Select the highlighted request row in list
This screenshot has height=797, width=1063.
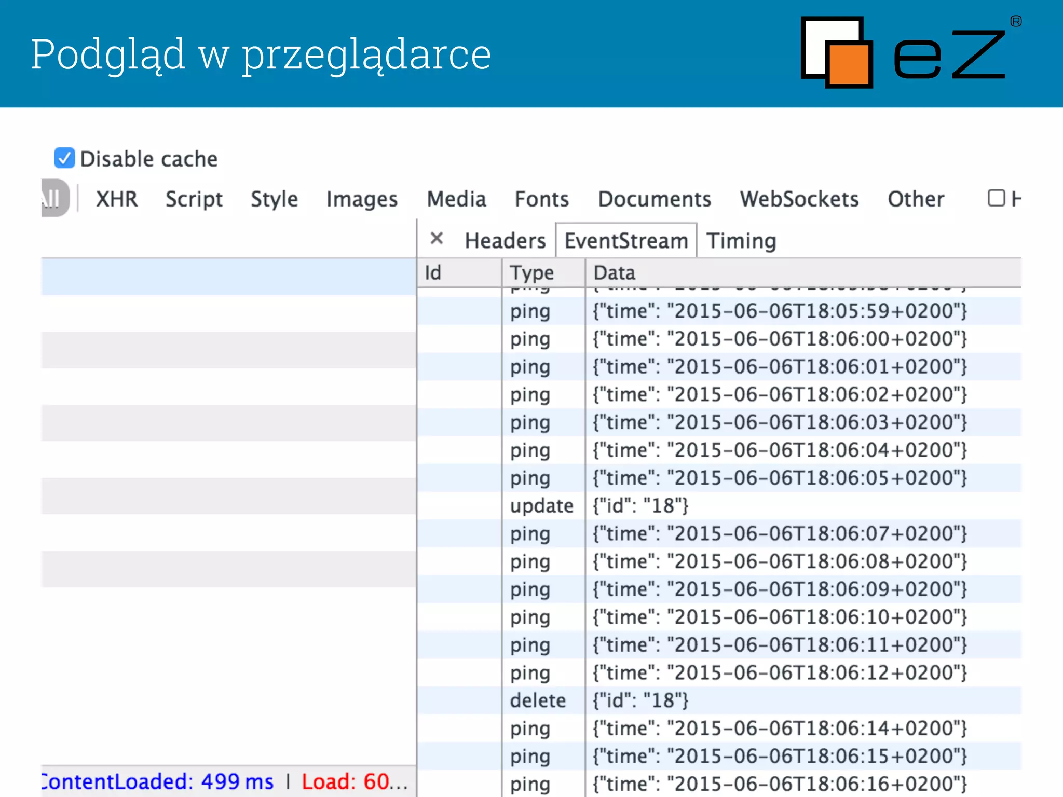tap(228, 277)
